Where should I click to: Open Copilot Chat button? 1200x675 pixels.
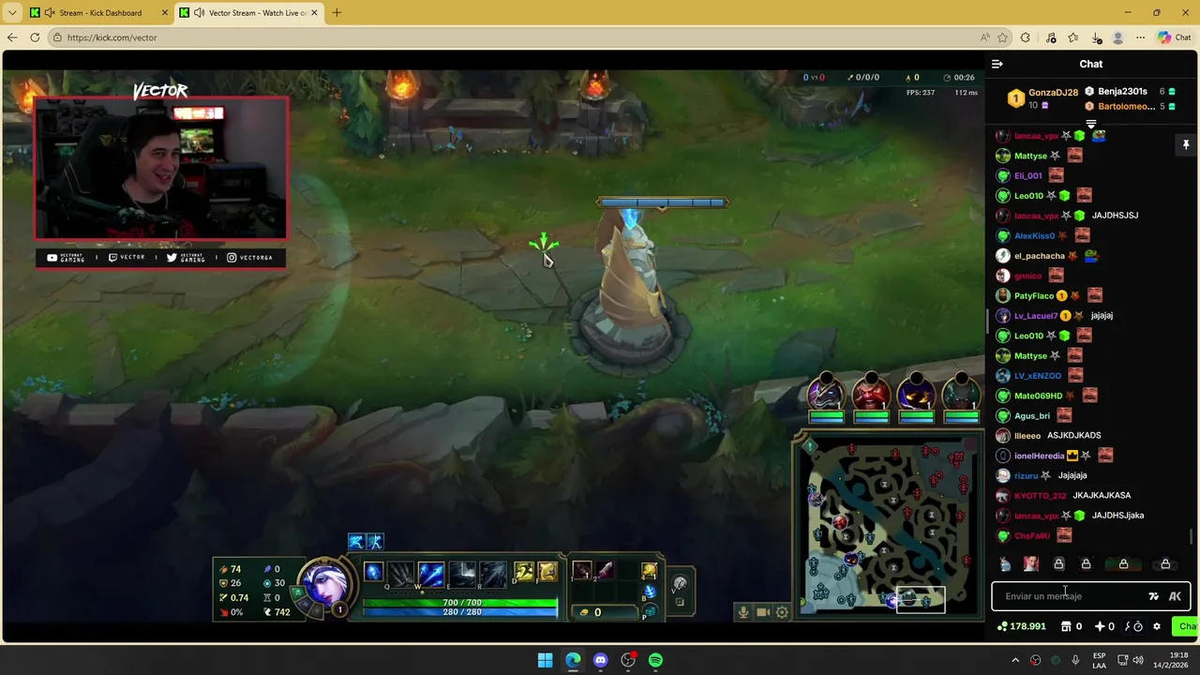[1175, 37]
